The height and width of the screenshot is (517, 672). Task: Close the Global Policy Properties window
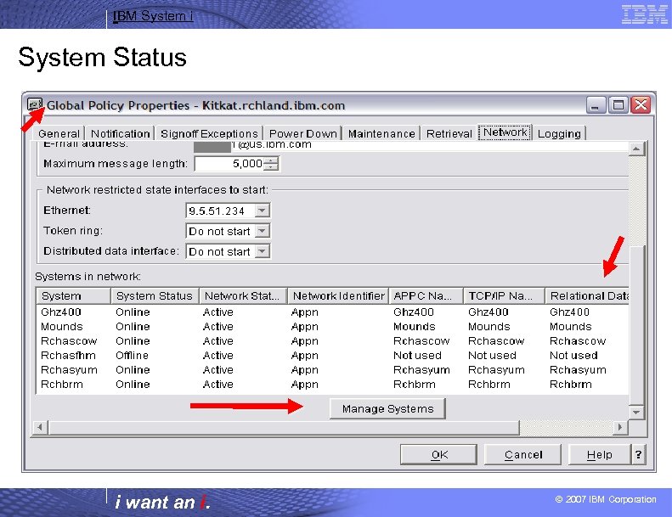(641, 104)
